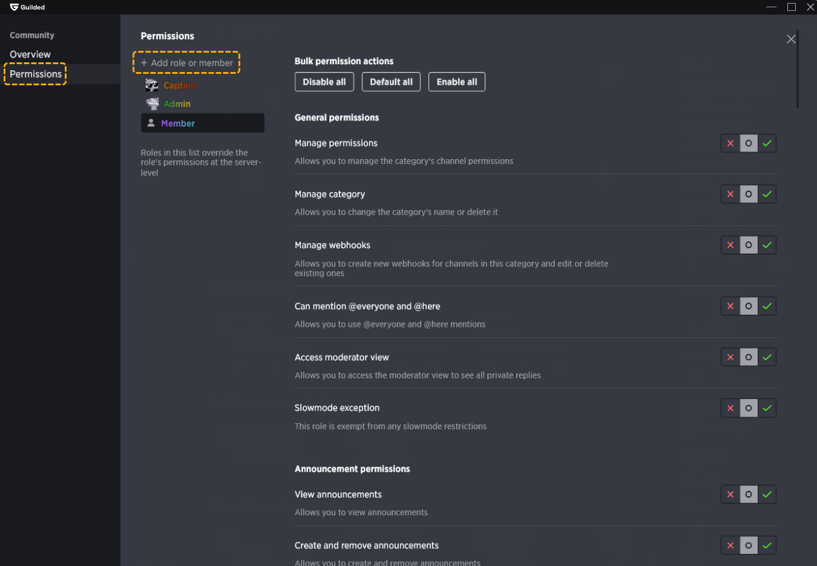The image size is (817, 566).
Task: Click the Guilded logo in title bar
Action: [15, 7]
